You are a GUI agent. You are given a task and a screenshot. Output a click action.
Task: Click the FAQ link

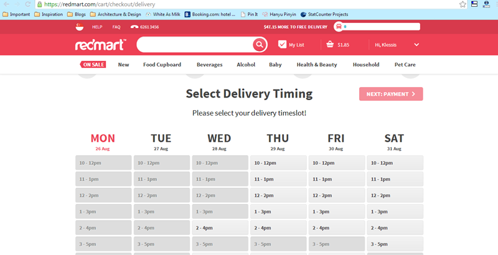coord(116,27)
